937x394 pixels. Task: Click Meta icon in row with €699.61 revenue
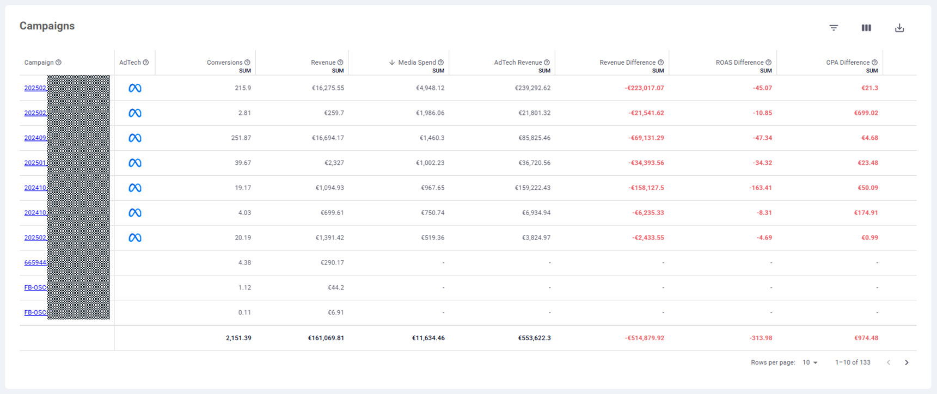coord(135,213)
